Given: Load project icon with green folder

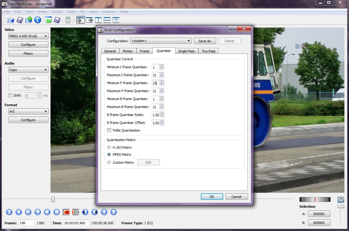Looking at the screenshot, I should 48,20.
